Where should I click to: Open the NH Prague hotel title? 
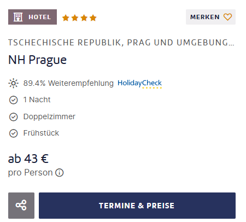click(38, 60)
